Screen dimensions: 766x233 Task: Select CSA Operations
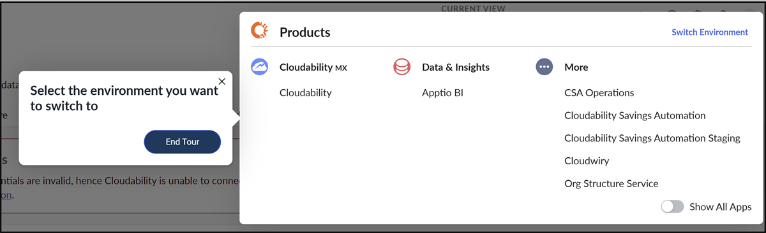599,93
